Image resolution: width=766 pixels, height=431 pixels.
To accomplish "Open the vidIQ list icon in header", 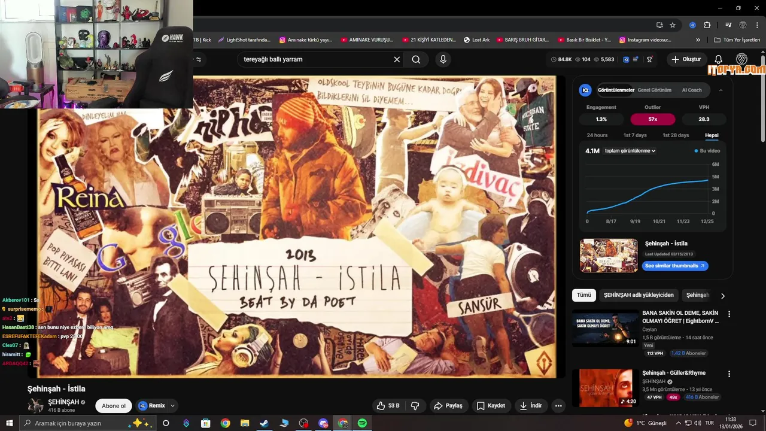I will pos(636,59).
